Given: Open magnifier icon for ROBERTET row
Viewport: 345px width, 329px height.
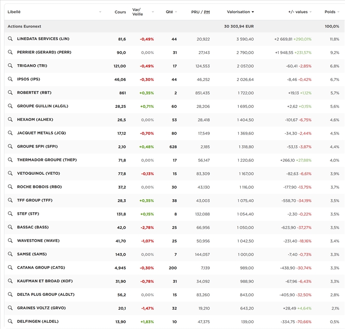Looking at the screenshot, I should click(10, 92).
